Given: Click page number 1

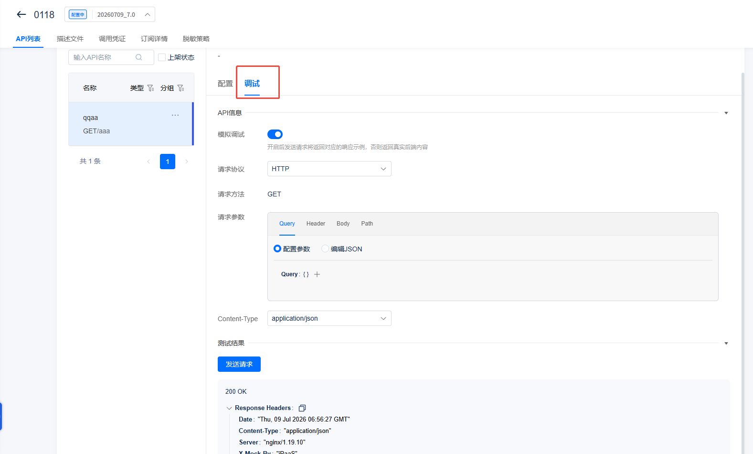Looking at the screenshot, I should click(x=168, y=162).
